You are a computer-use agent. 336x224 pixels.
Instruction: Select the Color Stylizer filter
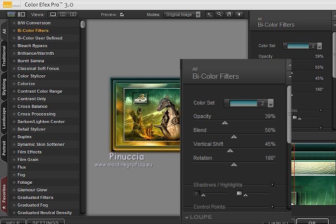46,76
